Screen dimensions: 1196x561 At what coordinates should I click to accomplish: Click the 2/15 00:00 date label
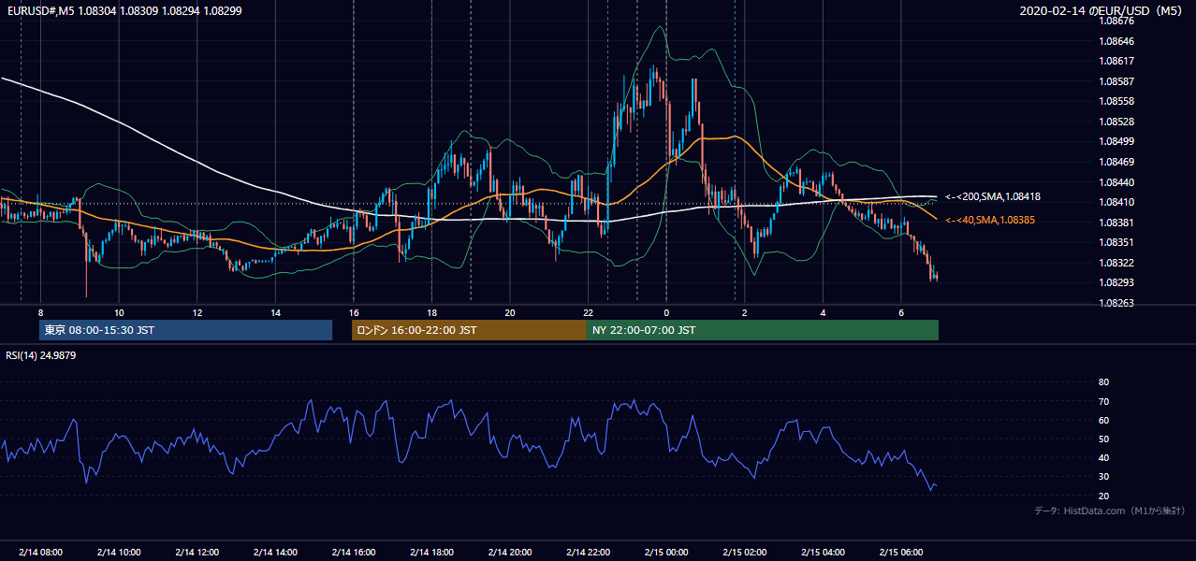coord(666,552)
